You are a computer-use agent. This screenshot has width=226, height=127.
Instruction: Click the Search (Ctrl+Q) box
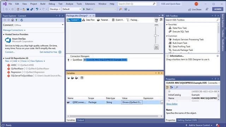pyautogui.click(x=137, y=4)
